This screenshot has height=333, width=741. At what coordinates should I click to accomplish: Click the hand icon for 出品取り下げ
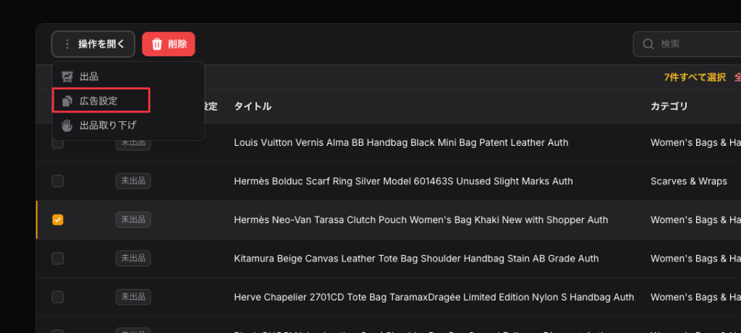click(x=67, y=125)
